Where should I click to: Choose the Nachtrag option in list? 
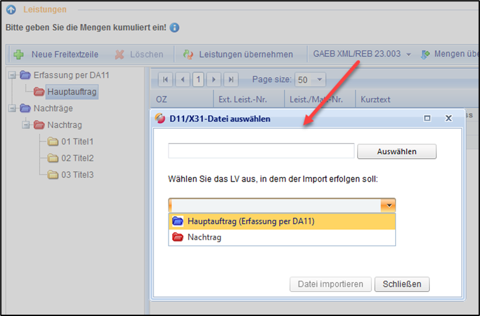point(204,238)
